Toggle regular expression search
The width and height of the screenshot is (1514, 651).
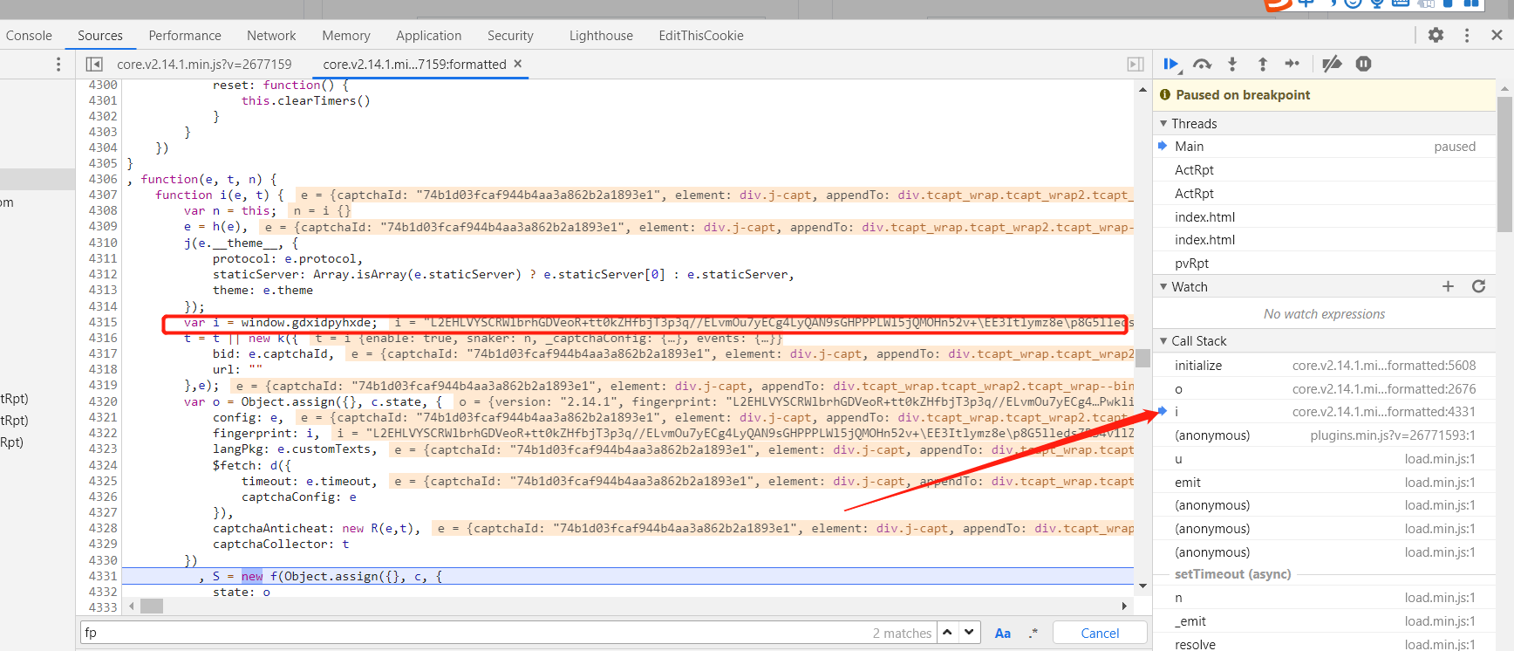[1033, 633]
